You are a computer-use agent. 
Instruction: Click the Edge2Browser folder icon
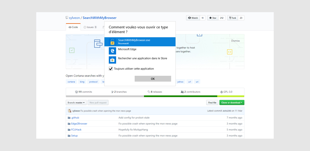pyautogui.click(x=69, y=123)
